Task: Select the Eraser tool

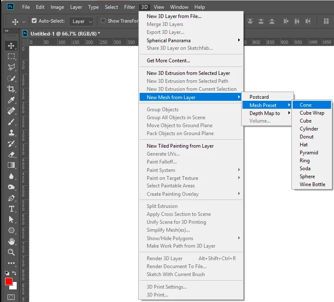Action: click(11, 154)
